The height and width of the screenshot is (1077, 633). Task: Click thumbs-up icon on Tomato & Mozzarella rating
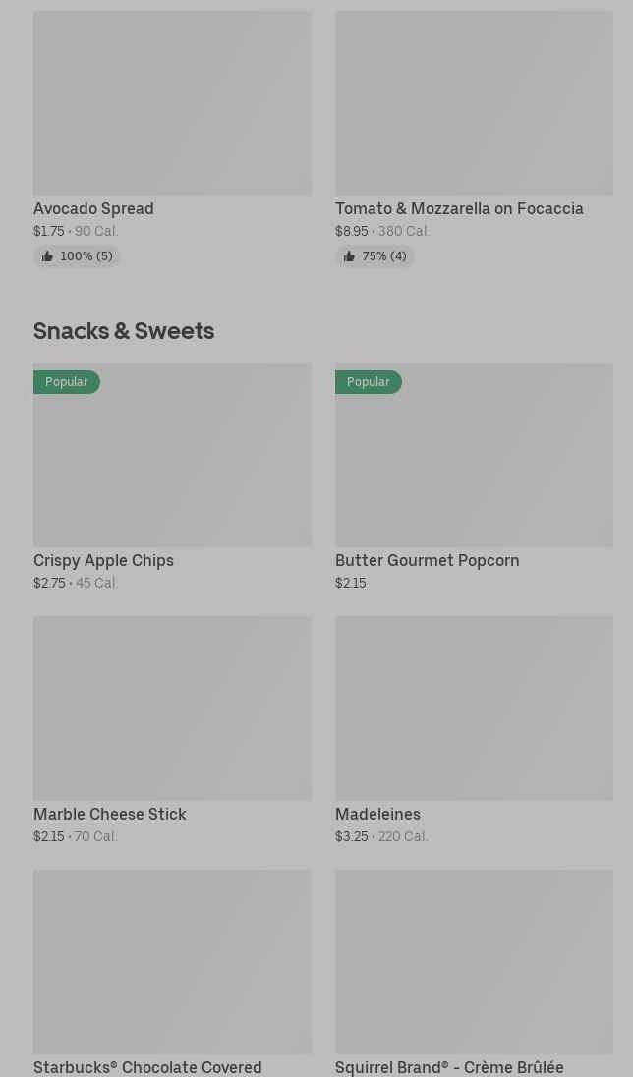point(349,256)
